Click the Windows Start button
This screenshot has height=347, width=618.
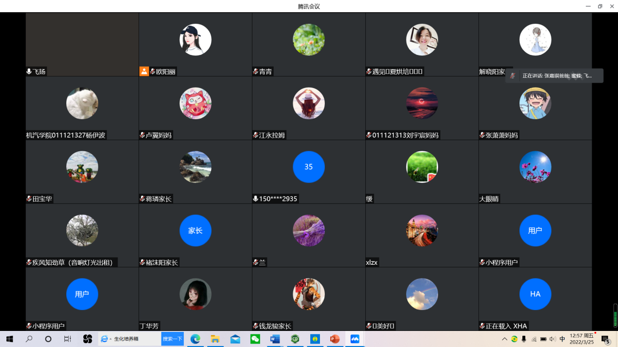click(9, 339)
